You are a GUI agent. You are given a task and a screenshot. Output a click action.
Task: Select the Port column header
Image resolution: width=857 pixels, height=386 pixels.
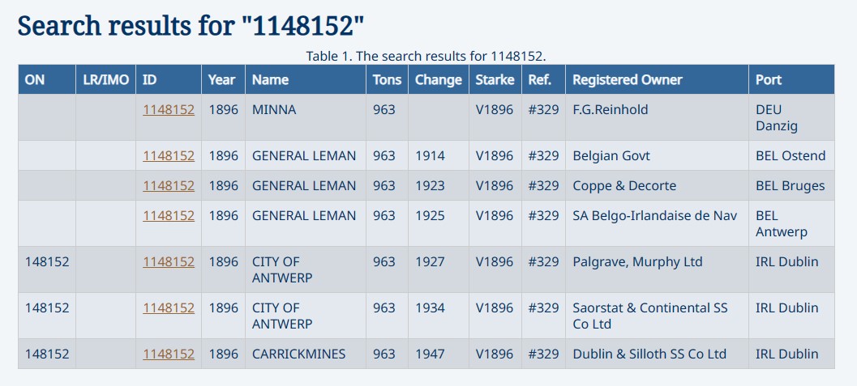click(x=769, y=80)
